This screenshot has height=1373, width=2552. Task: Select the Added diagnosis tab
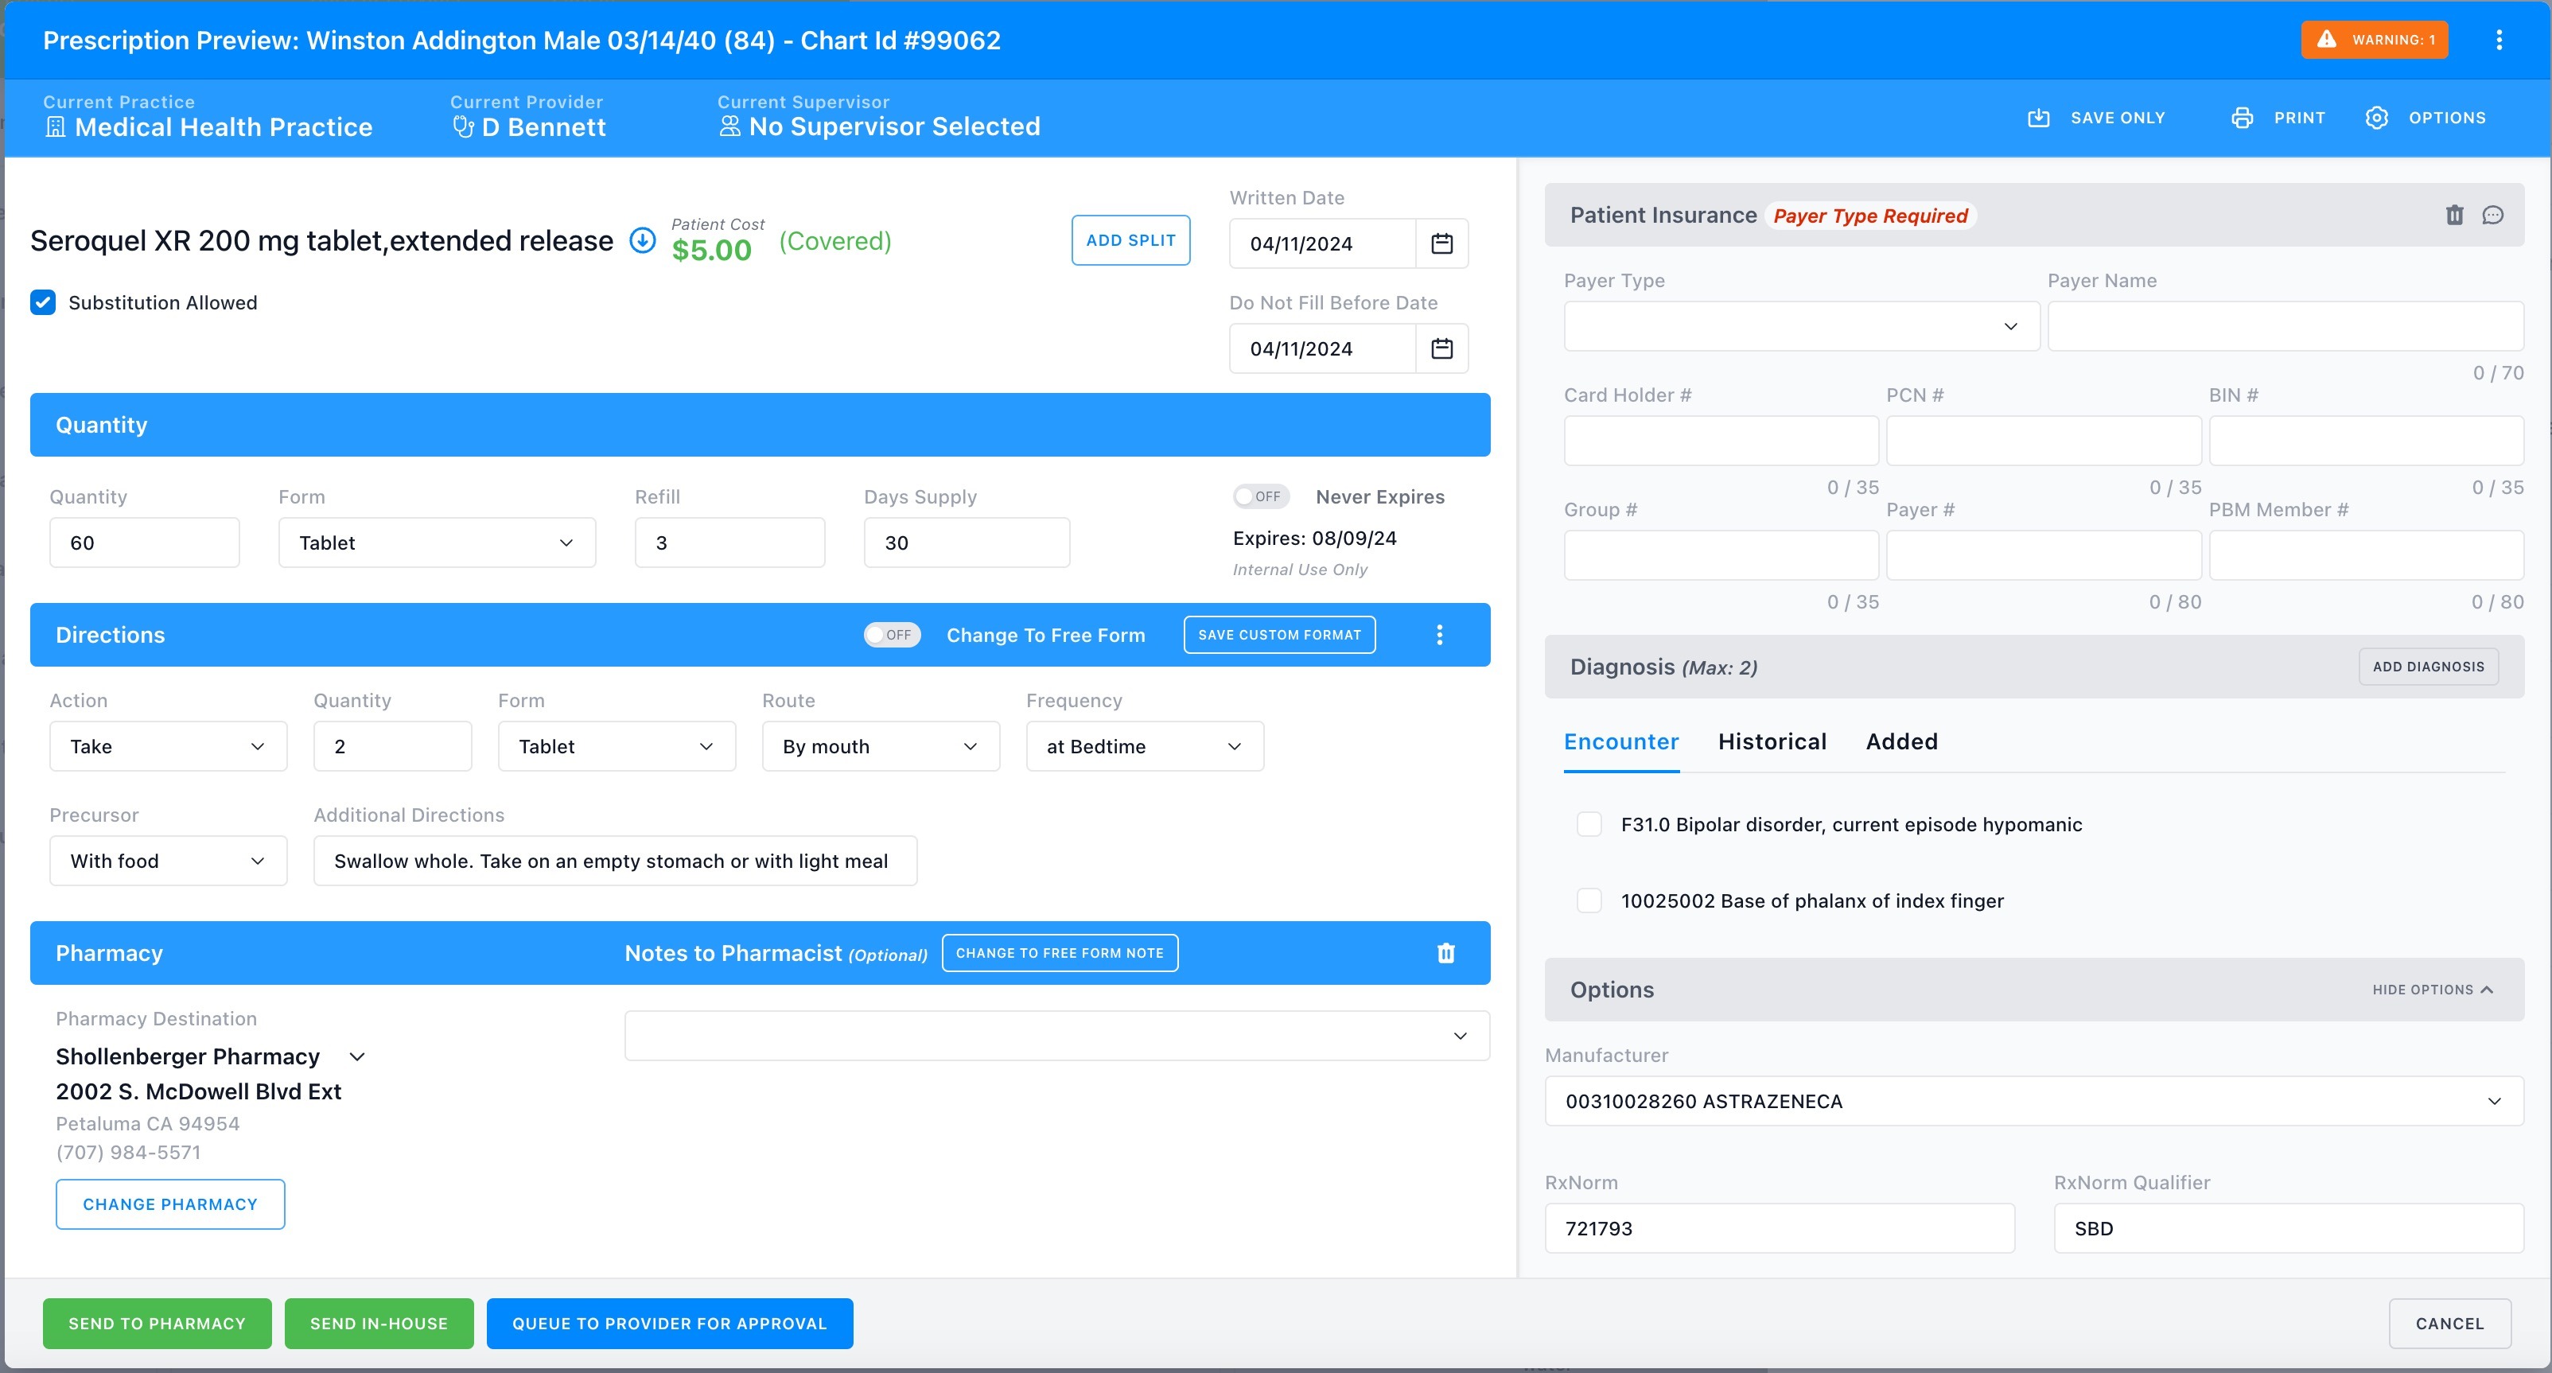point(1901,741)
